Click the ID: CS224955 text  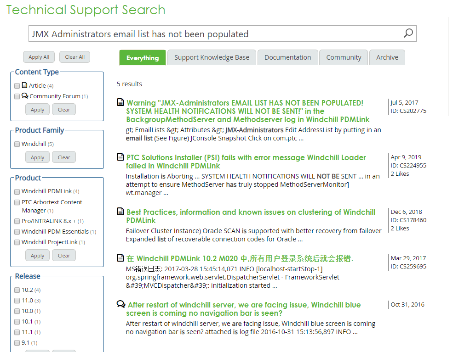pyautogui.click(x=408, y=165)
